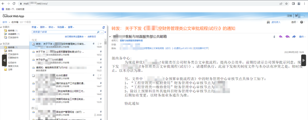Screen dimensions: 308x120
Task: Click envelope icon of 请阅知 message
Action: pyautogui.click(x=33, y=68)
